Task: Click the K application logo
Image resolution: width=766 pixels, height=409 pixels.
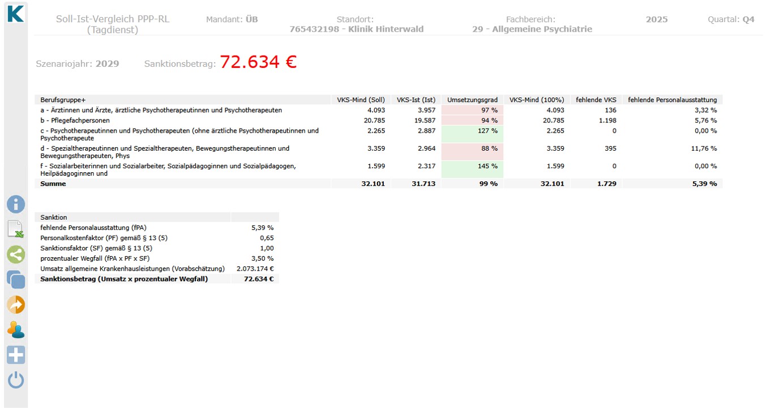Action: coord(16,14)
